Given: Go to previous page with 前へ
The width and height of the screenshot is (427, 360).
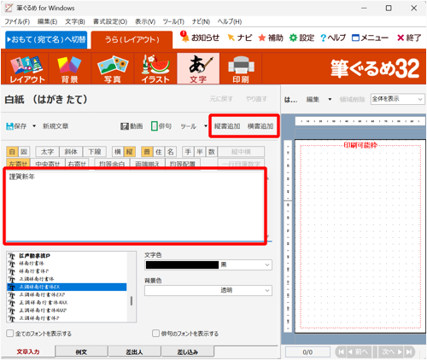Looking at the screenshot, I should (x=360, y=352).
